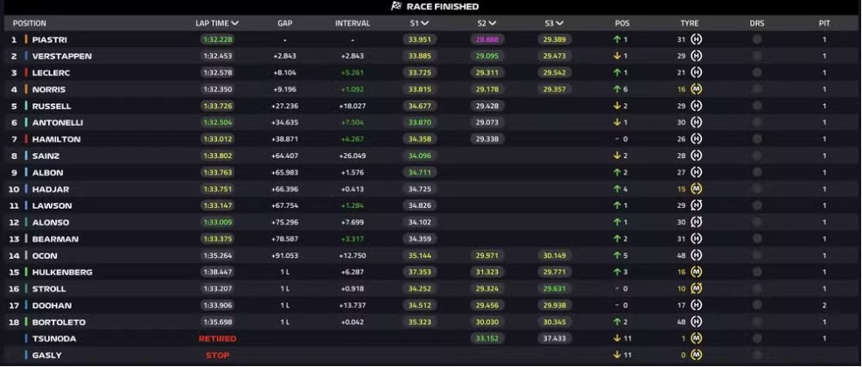Screen dimensions: 862x367
Task: Click Ocon's green position up arrow
Action: click(617, 256)
